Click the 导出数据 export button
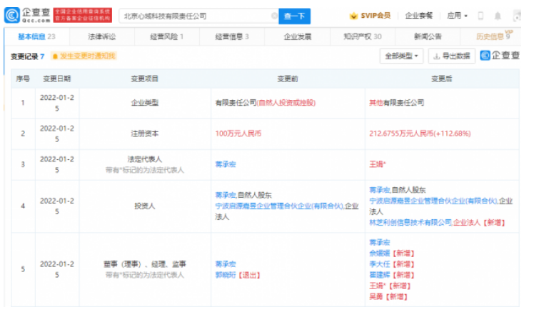The height and width of the screenshot is (312, 534). pos(452,56)
